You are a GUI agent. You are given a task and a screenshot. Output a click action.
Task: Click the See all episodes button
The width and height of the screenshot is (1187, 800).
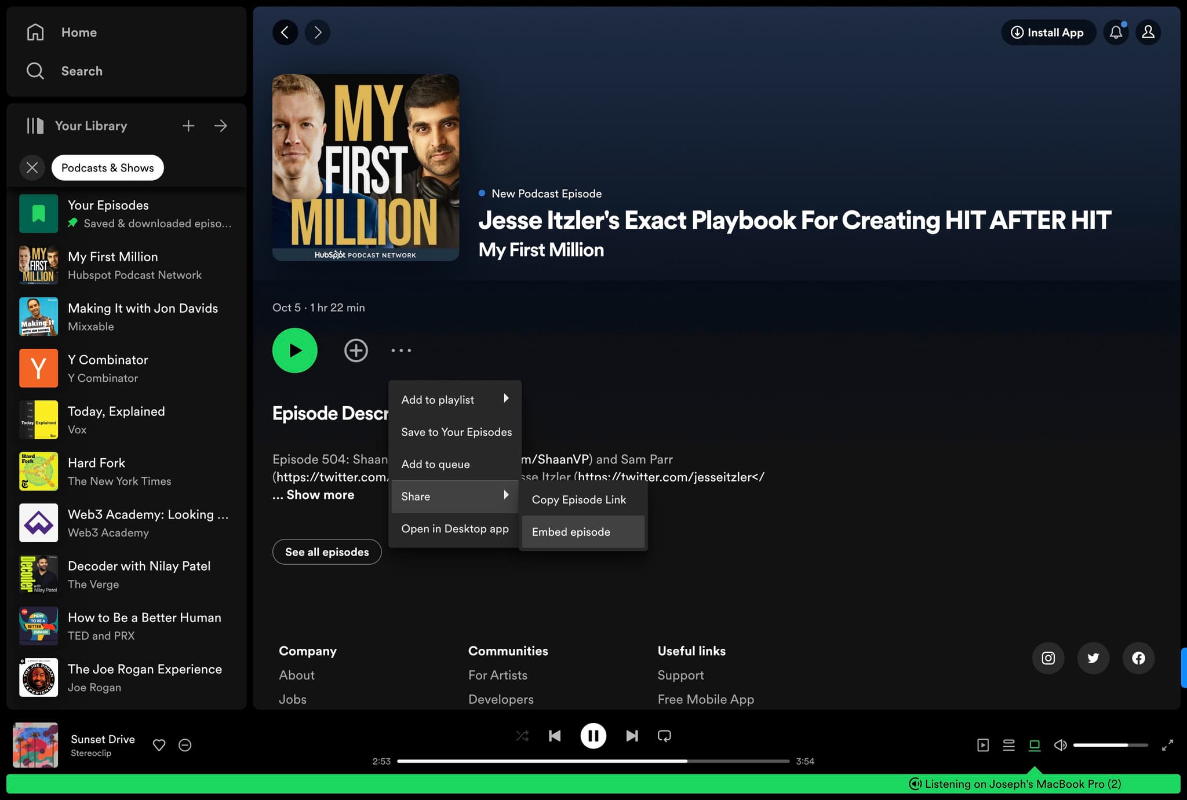[x=326, y=551]
